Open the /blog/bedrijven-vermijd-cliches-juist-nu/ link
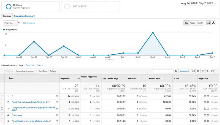The width and height of the screenshot is (220, 125). pos(31,121)
